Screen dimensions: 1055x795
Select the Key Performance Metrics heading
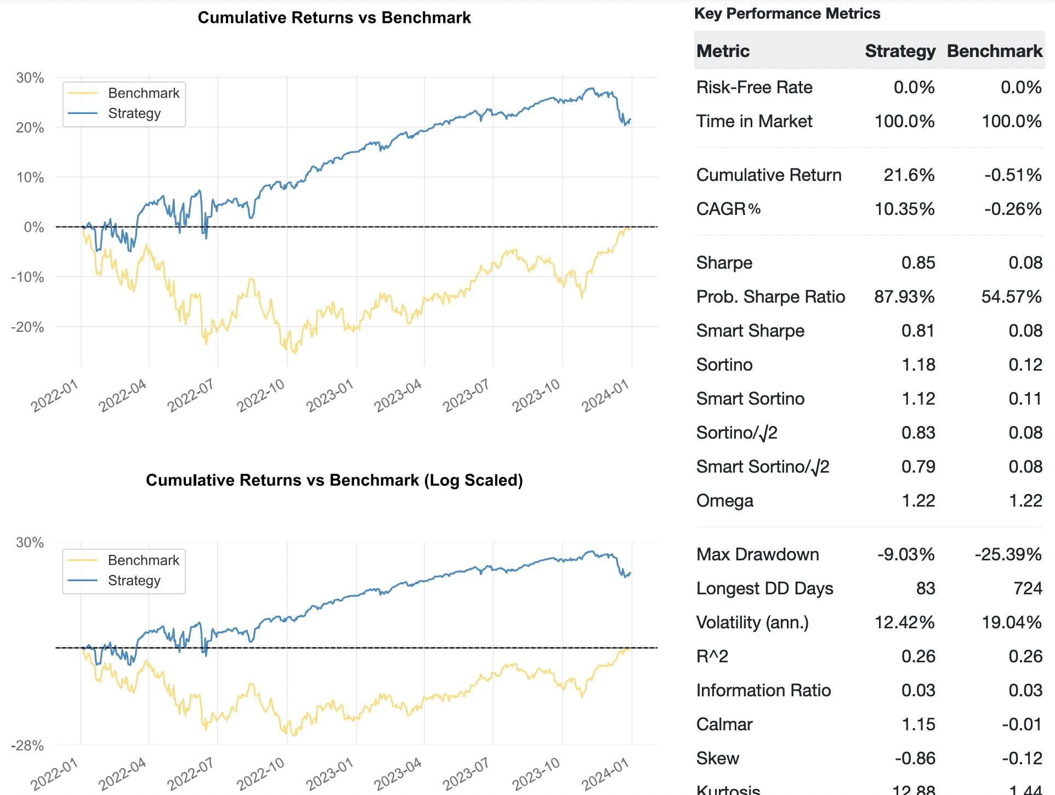pyautogui.click(x=787, y=14)
